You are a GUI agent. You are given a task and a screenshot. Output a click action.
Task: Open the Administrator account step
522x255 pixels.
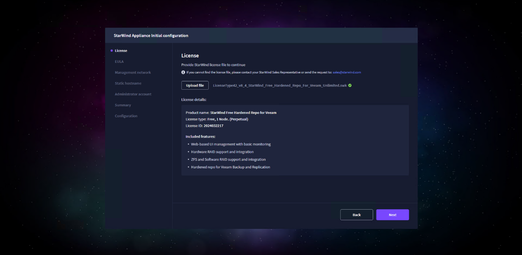[x=133, y=94]
